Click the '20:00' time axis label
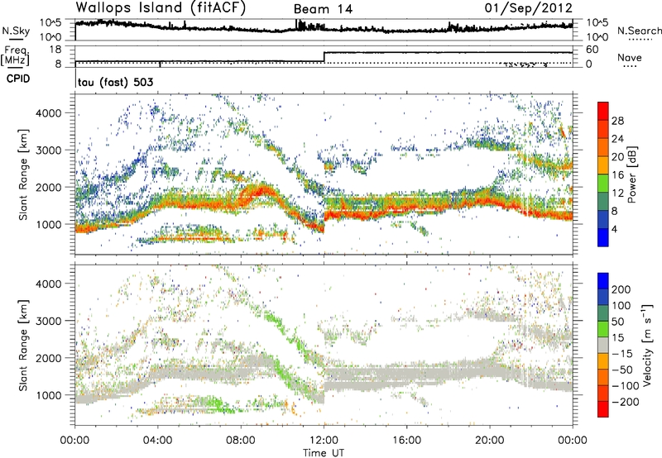The width and height of the screenshot is (662, 458). point(490,441)
